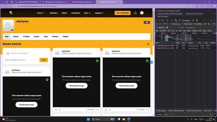Screen dimensions: 217x122
Task: Switch to the Network tab in DevTools
Action: pos(186,20)
